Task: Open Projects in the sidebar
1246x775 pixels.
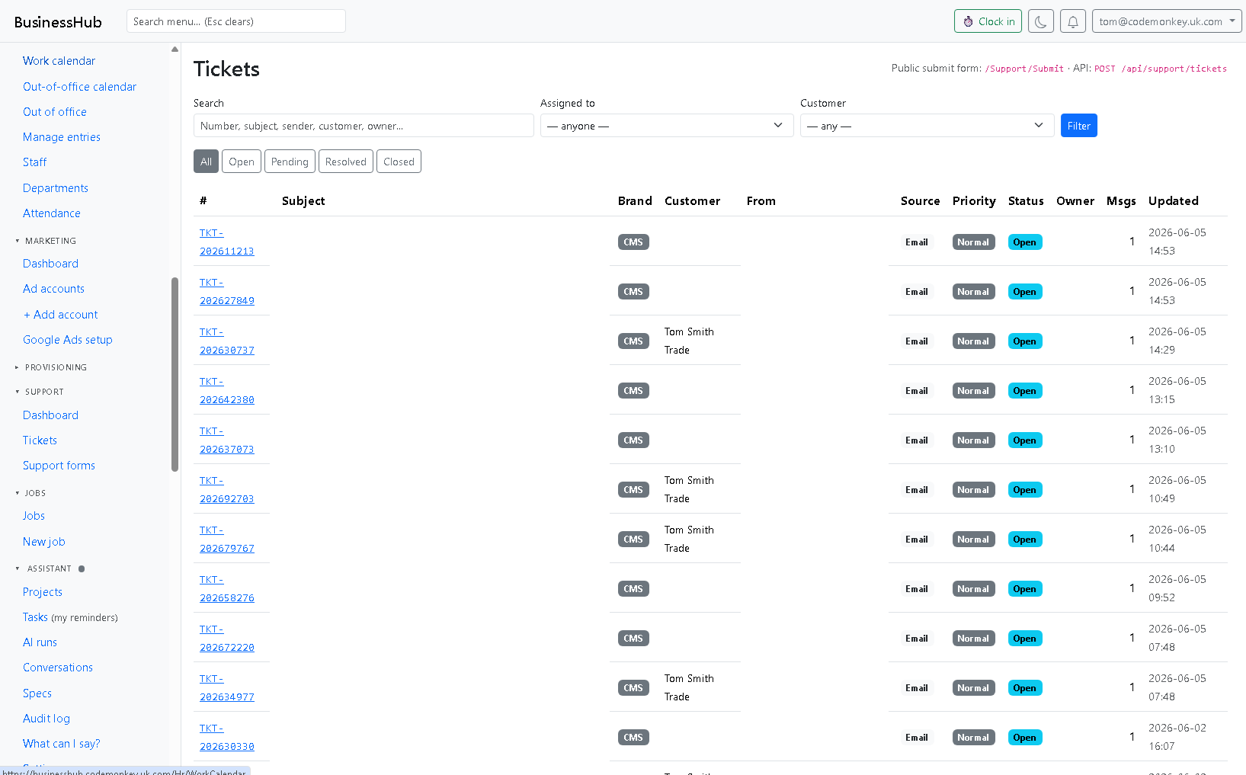Action: pos(43,592)
